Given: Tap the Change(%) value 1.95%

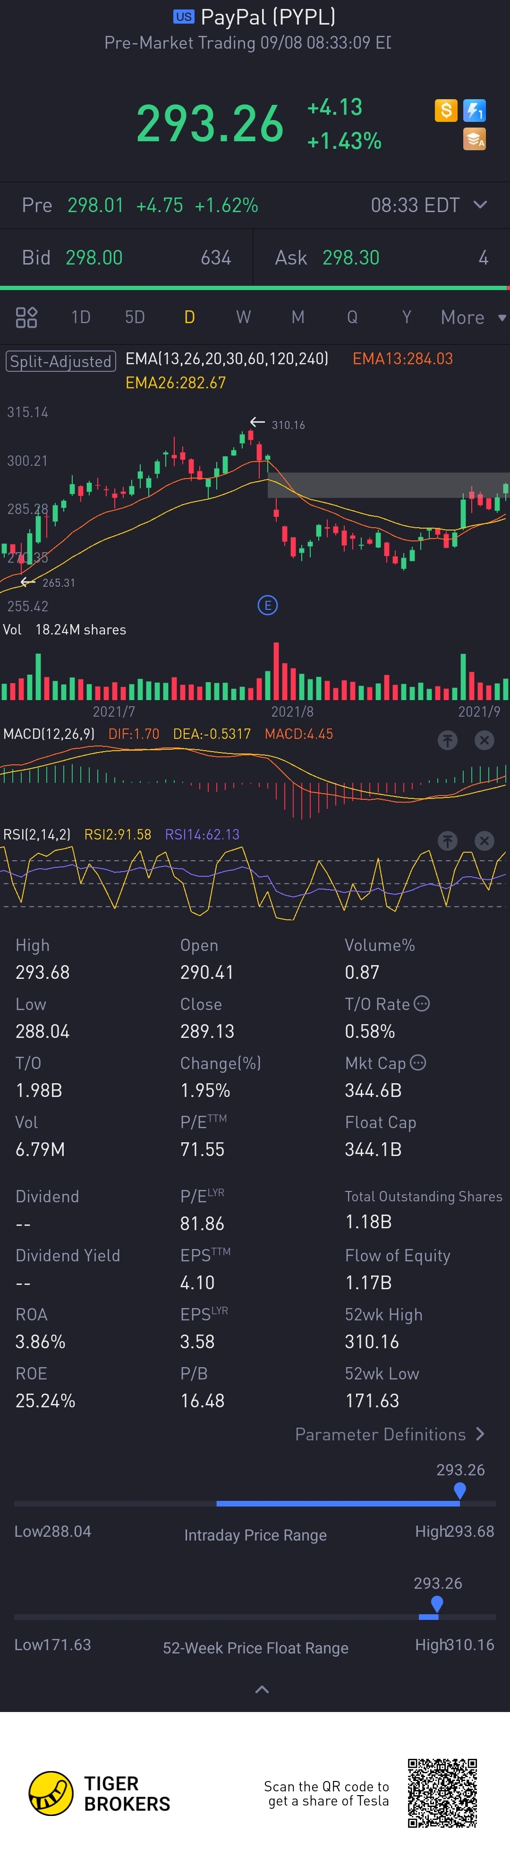Looking at the screenshot, I should pos(205,1090).
